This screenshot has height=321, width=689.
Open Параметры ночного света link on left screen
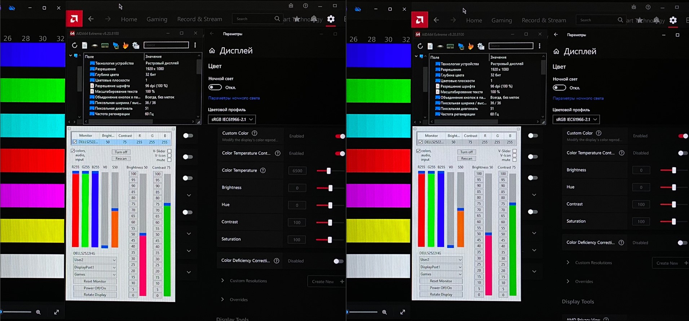pyautogui.click(x=234, y=98)
